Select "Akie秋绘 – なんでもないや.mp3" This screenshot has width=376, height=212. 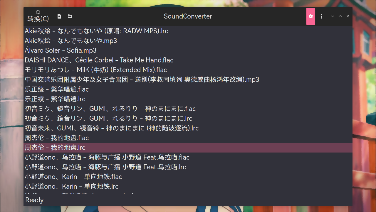pyautogui.click(x=70, y=41)
